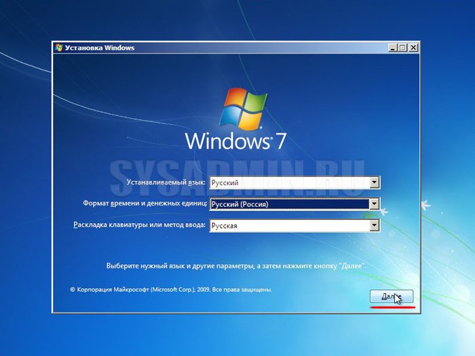Screen dimensions: 475x356
Task: Select the Русский language field
Action: (289, 182)
